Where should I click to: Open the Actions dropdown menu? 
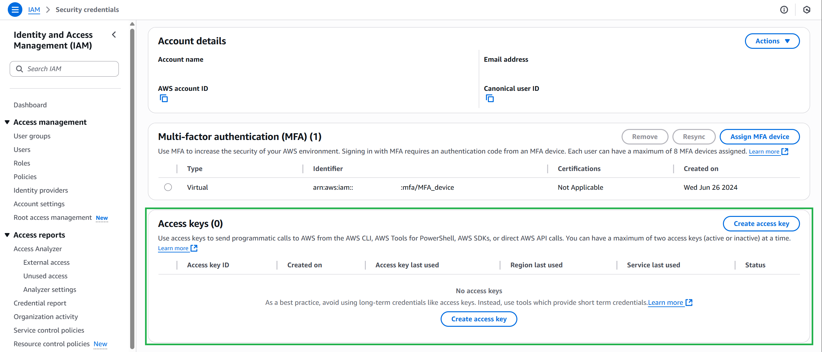772,41
